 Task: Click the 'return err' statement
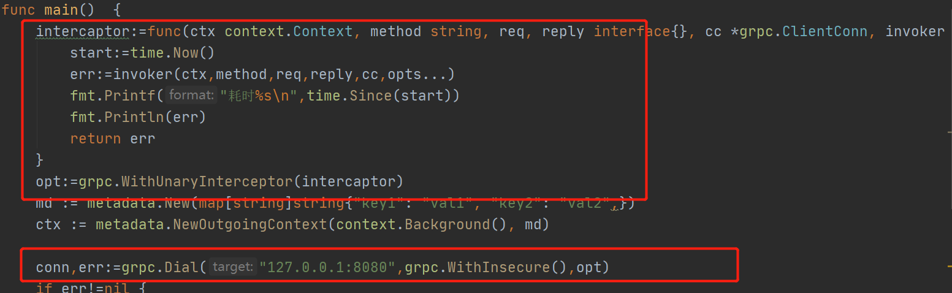point(113,139)
